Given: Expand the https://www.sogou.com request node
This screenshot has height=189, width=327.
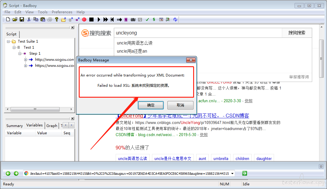Looking at the screenshot, I should 25,66.
